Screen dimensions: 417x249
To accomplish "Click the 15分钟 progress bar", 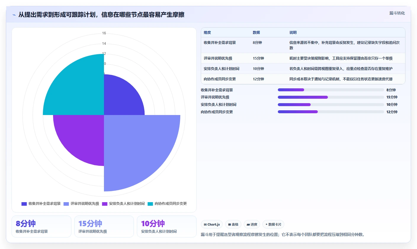I will coord(331,97).
